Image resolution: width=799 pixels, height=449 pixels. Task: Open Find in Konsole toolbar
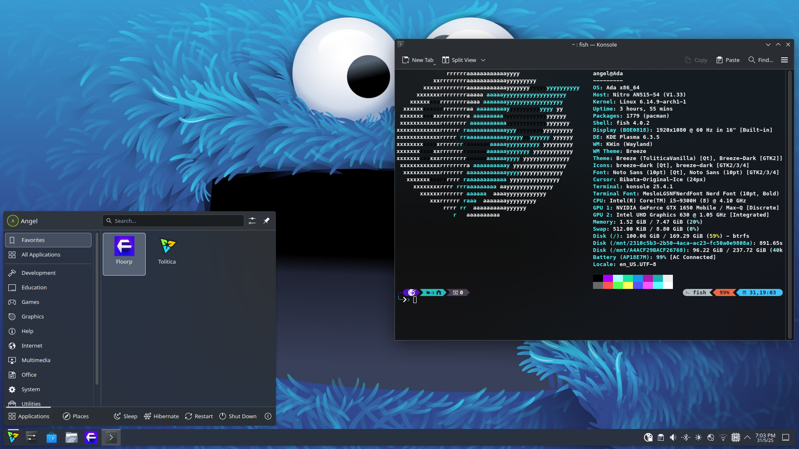761,60
